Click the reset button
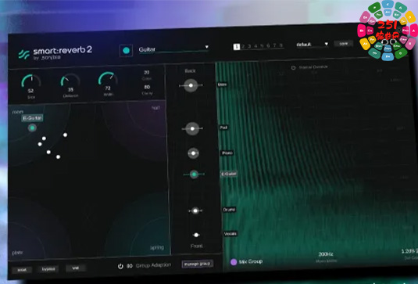This screenshot has width=418, height=284. point(22,270)
